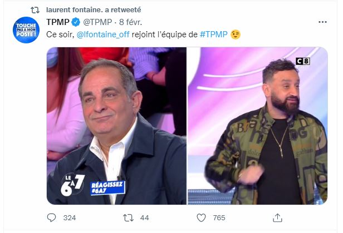Image resolution: width=343 pixels, height=233 pixels.
Task: Open the left photo with the "Le 6 à 7" logo
Action: [x=116, y=126]
